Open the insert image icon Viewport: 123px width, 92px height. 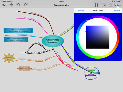[x=104, y=5]
